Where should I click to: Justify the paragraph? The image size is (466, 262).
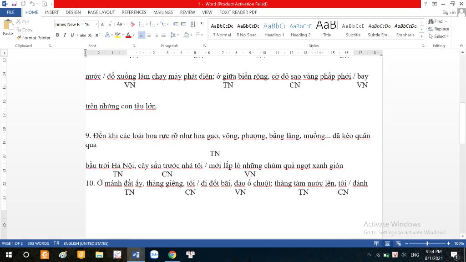point(163,35)
